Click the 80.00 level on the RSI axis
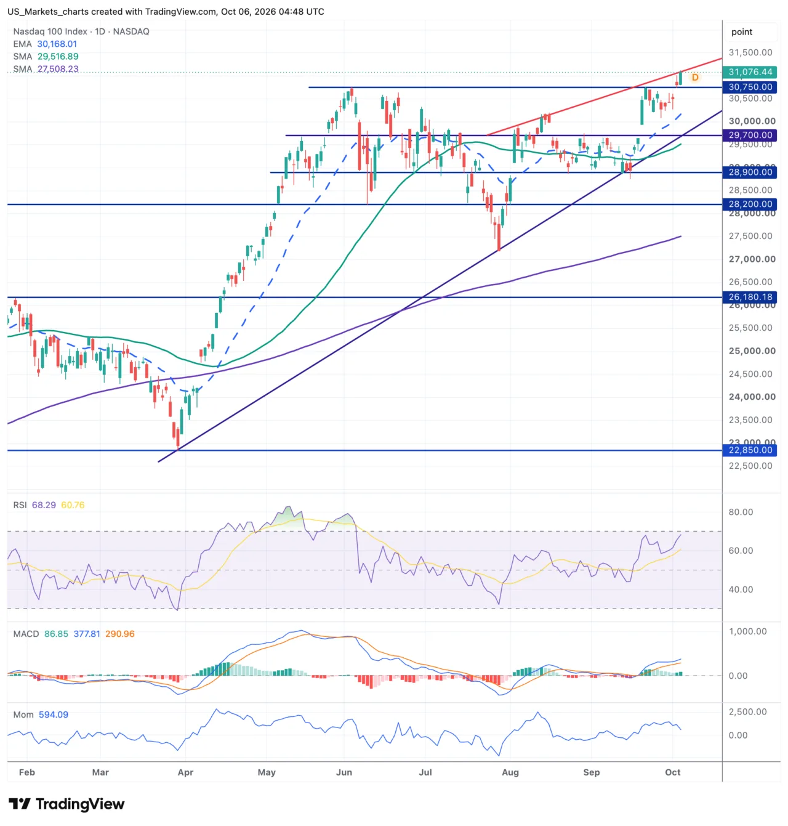Image resolution: width=788 pixels, height=826 pixels. tap(741, 512)
